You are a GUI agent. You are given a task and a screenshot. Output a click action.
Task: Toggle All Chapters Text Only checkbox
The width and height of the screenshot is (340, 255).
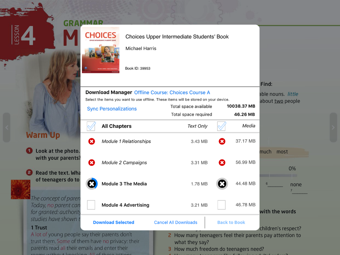[91, 126]
